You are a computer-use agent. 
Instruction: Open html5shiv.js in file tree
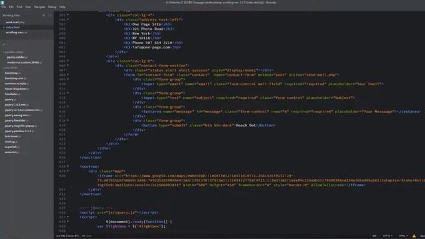tap(13, 94)
